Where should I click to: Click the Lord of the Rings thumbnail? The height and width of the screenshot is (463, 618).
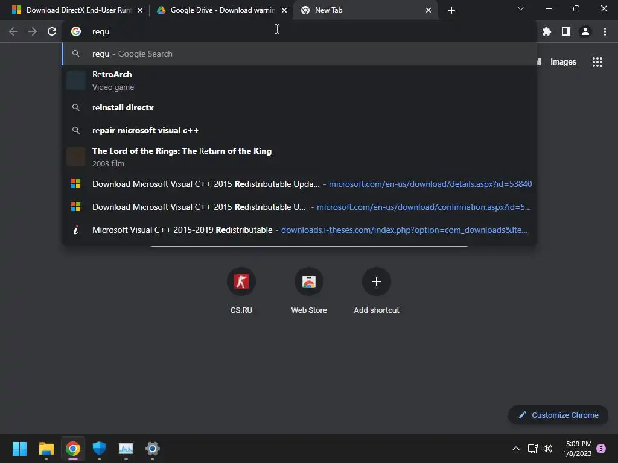pyautogui.click(x=76, y=157)
